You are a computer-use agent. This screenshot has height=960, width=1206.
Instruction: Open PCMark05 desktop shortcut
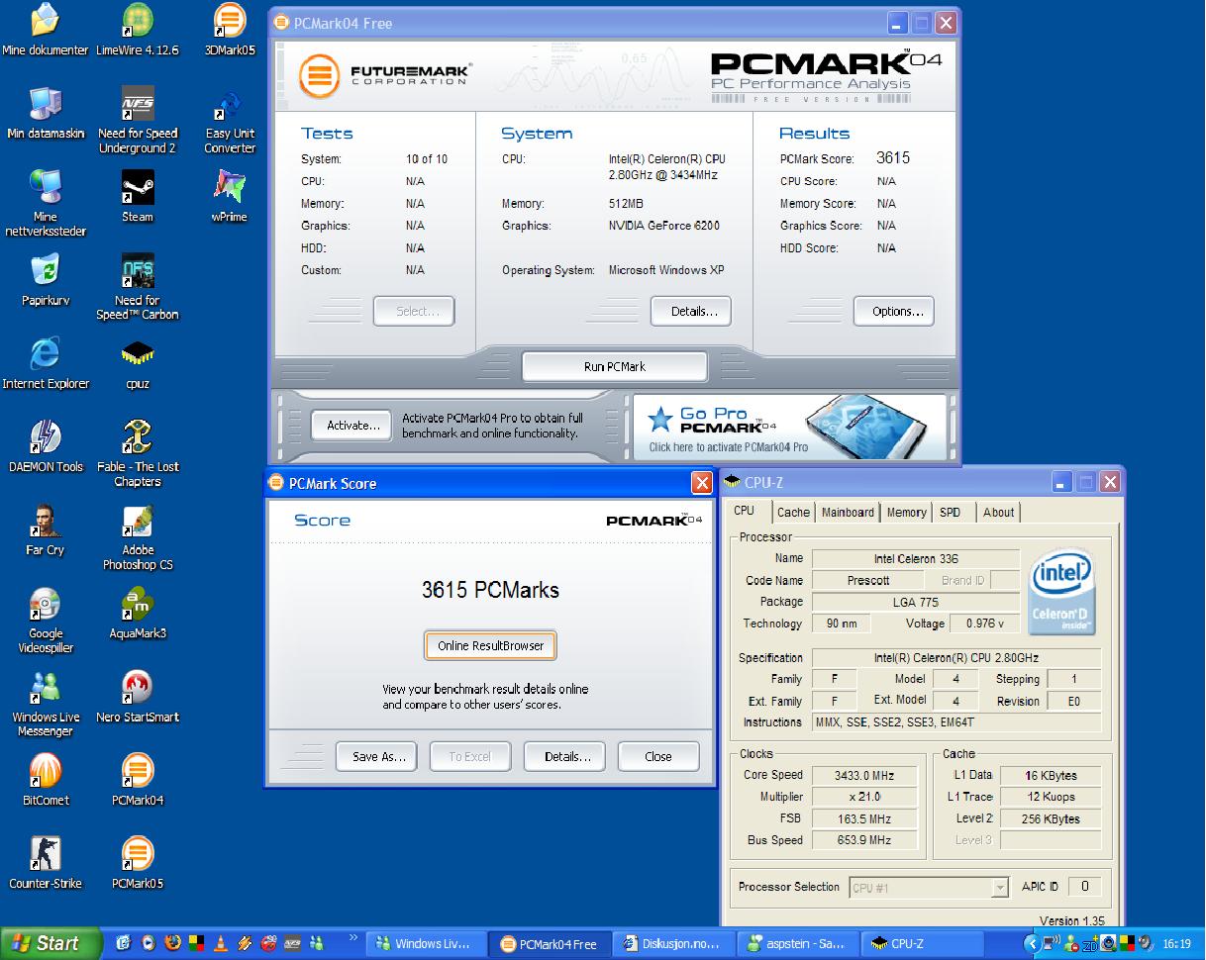(x=138, y=862)
